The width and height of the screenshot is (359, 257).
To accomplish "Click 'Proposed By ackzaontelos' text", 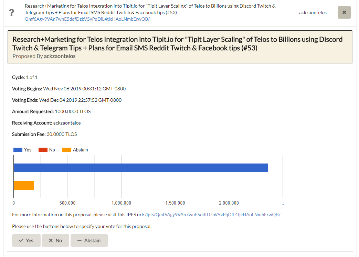I will 44,56.
